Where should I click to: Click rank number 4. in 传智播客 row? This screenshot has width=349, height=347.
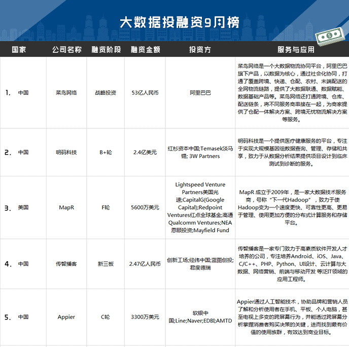point(8,264)
